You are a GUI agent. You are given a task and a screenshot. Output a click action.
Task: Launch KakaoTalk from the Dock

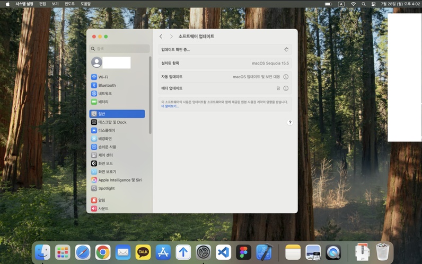pos(143,252)
